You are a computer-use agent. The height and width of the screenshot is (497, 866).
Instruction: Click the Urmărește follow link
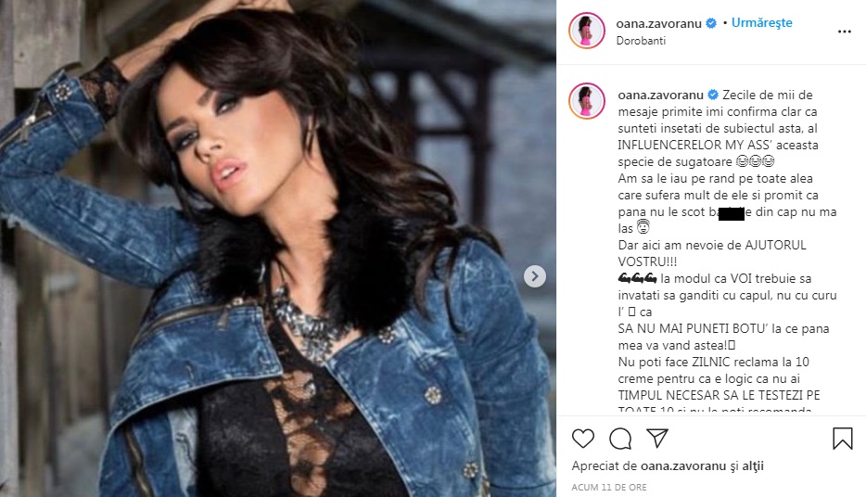[761, 22]
